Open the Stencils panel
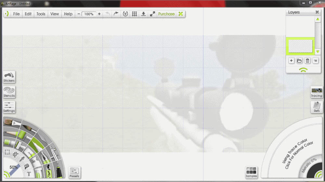This screenshot has width=325, height=182. click(9, 92)
